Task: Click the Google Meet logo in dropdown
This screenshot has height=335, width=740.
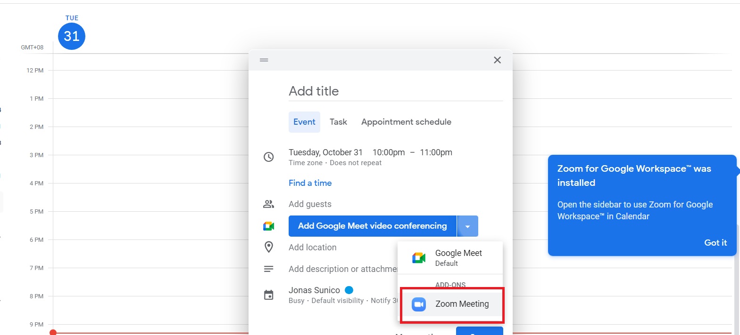Action: coord(419,257)
